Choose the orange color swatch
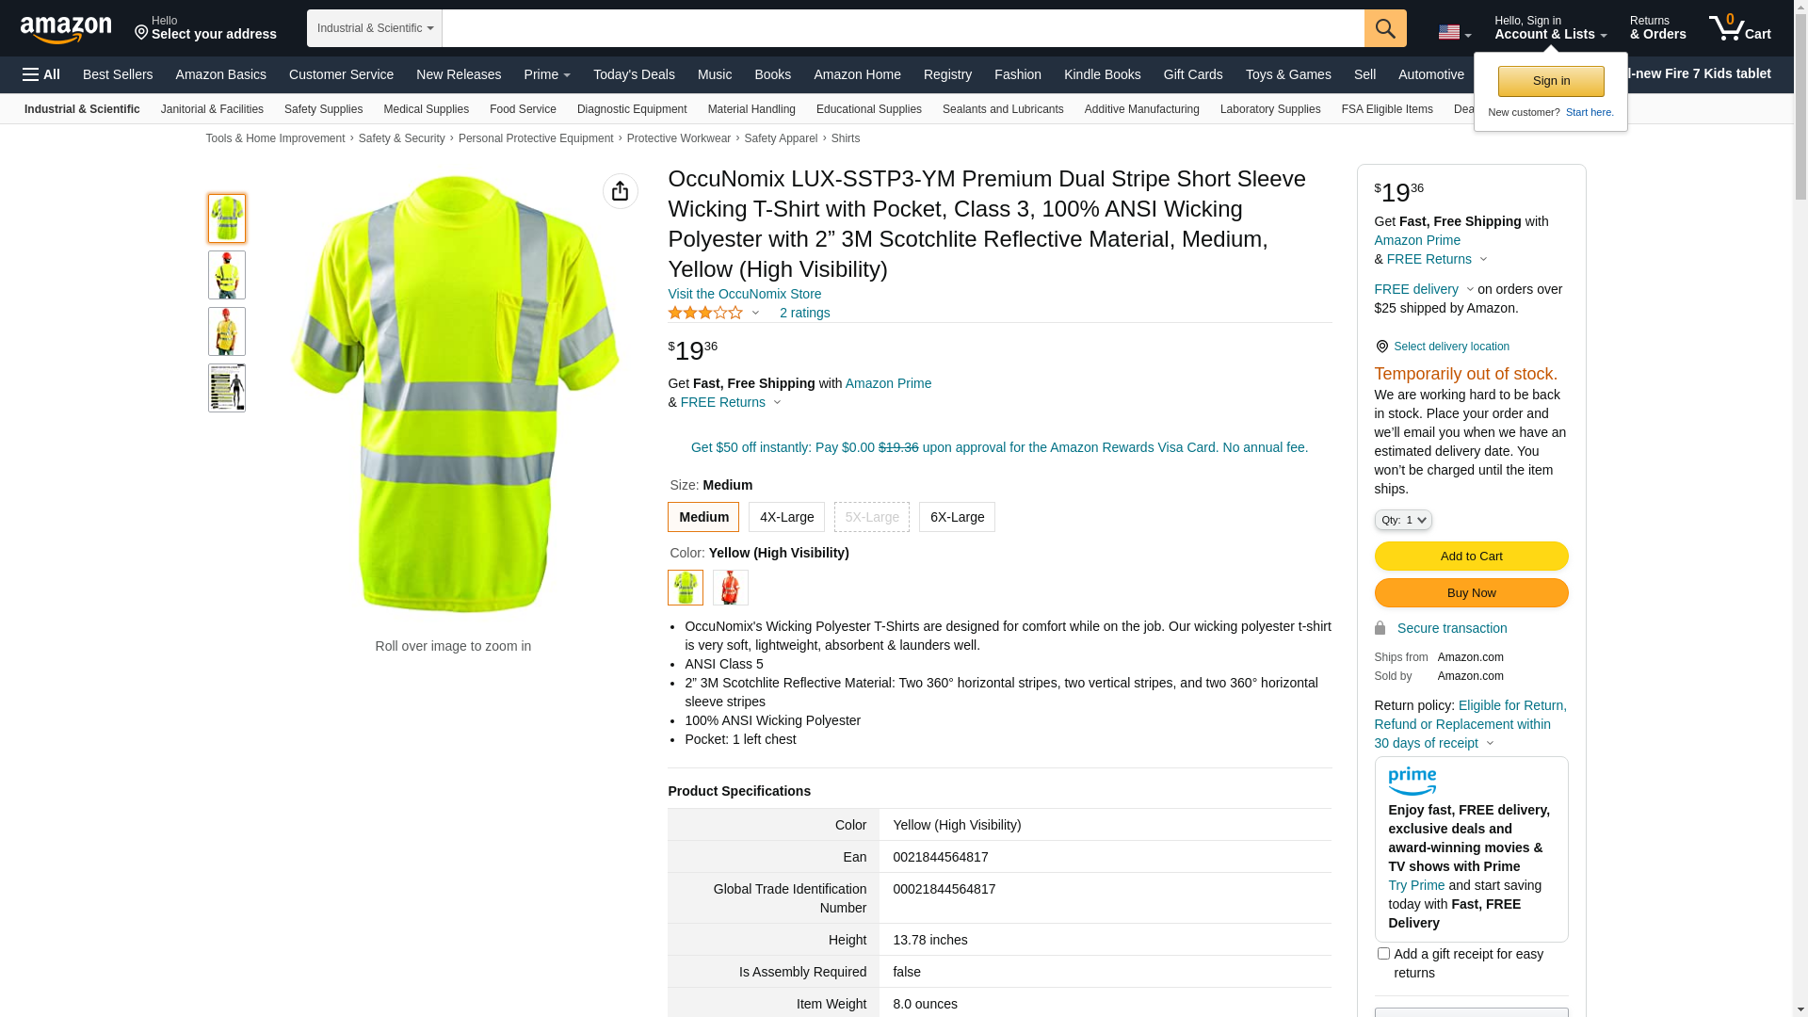Viewport: 1808px width, 1017px height. click(x=730, y=588)
